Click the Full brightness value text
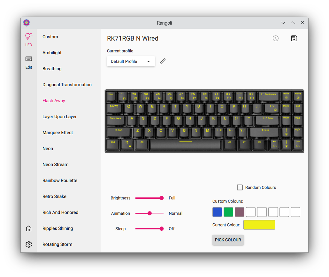The height and width of the screenshot is (277, 329). [172, 198]
